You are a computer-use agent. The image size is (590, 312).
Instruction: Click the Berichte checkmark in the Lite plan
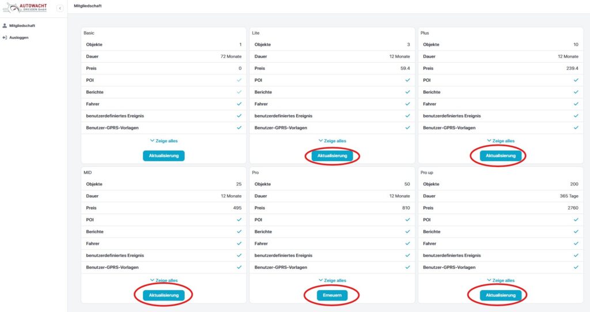tap(407, 92)
